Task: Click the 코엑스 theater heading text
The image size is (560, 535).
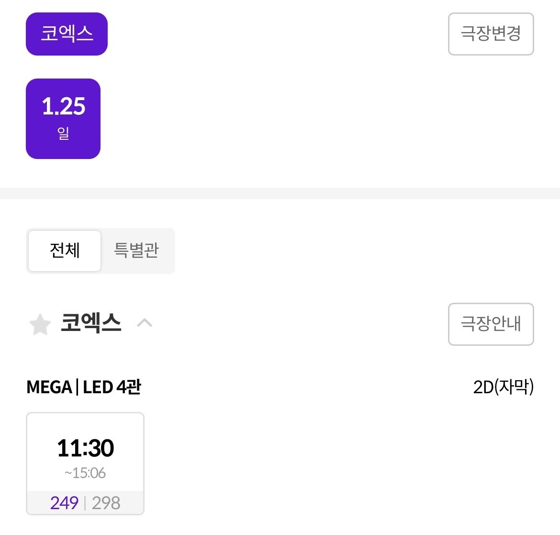Action: coord(91,323)
